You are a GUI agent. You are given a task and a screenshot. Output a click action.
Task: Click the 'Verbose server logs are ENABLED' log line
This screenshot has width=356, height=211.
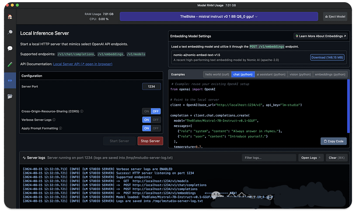(x=98, y=169)
